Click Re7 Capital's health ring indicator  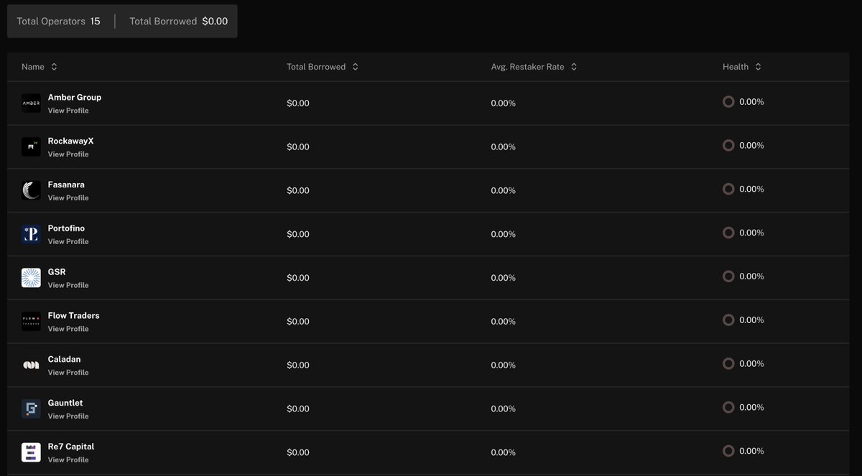[x=728, y=451]
